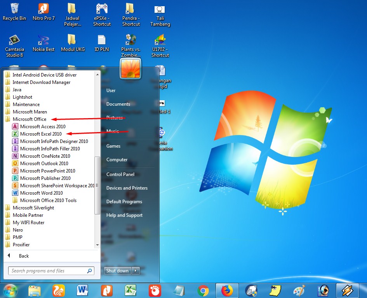Screen dimensions: 367x298
Task: Open Microsoft OneNote 2010
Action: [x=45, y=156]
